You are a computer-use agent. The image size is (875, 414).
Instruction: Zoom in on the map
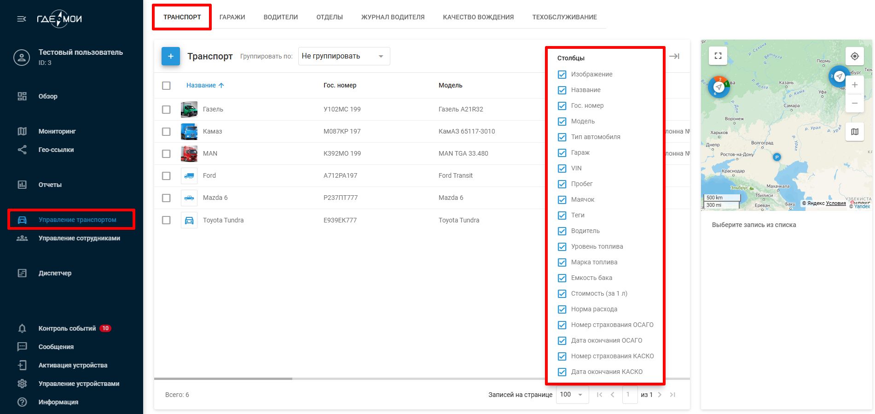[x=854, y=85]
